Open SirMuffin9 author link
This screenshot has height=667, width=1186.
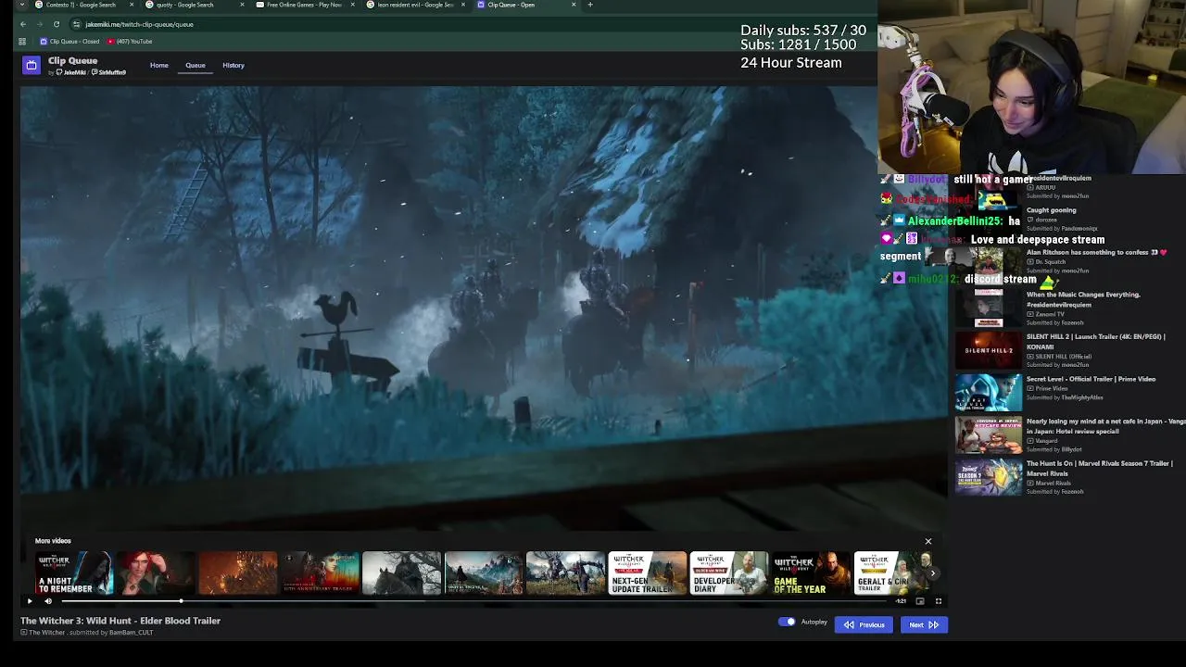(109, 72)
